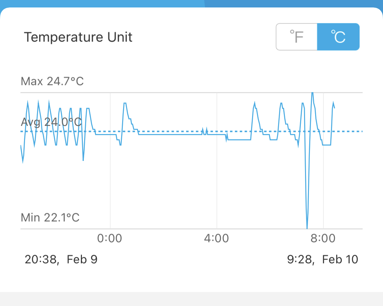This screenshot has height=306, width=383.
Task: Click the blue header bar at top
Action: coord(191,3)
